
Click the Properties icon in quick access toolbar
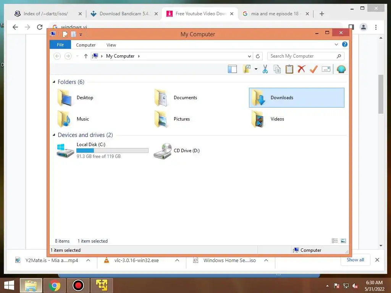(65, 34)
